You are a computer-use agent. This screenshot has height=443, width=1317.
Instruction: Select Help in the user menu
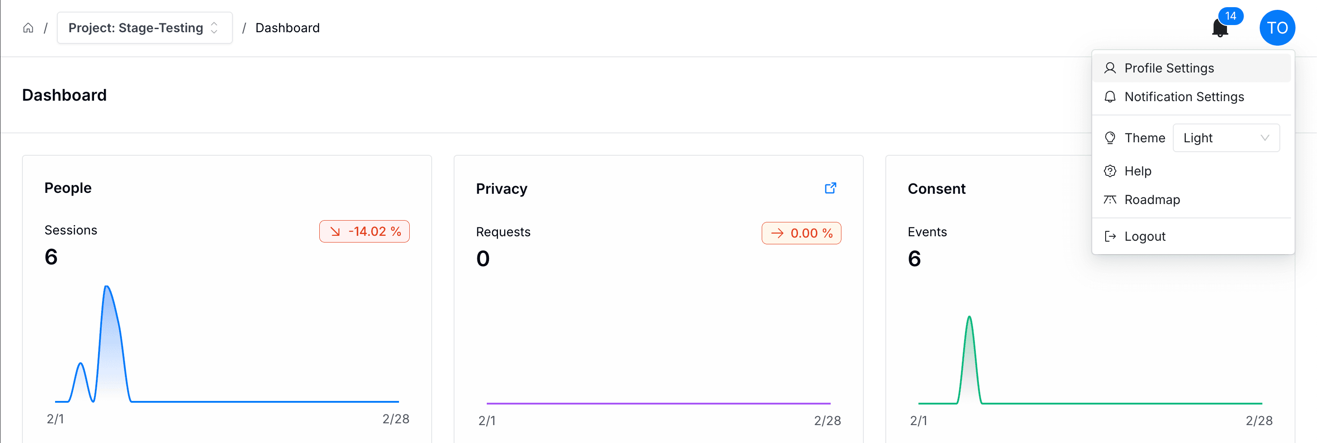click(x=1137, y=171)
